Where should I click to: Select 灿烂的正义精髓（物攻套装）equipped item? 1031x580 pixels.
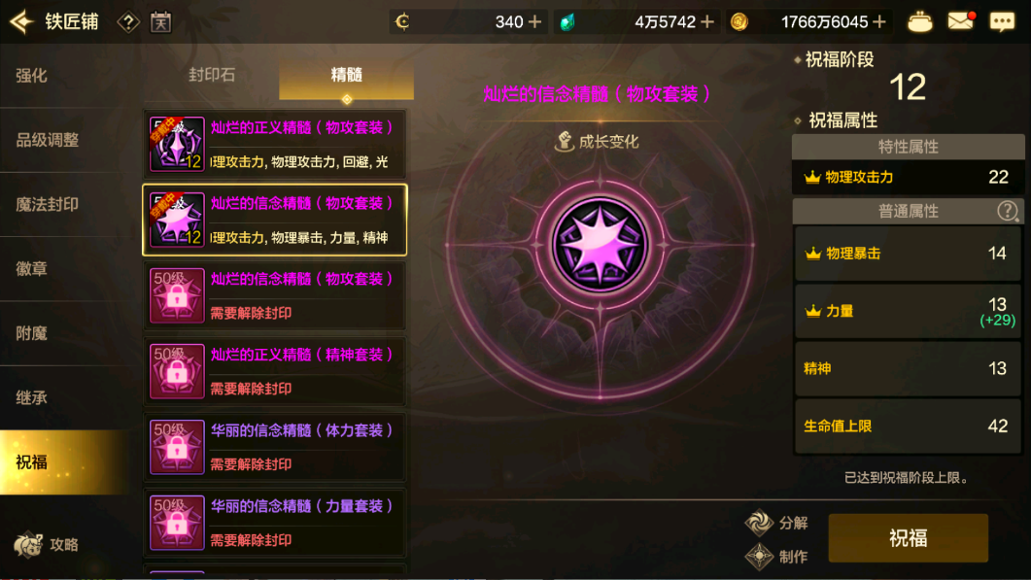click(275, 145)
